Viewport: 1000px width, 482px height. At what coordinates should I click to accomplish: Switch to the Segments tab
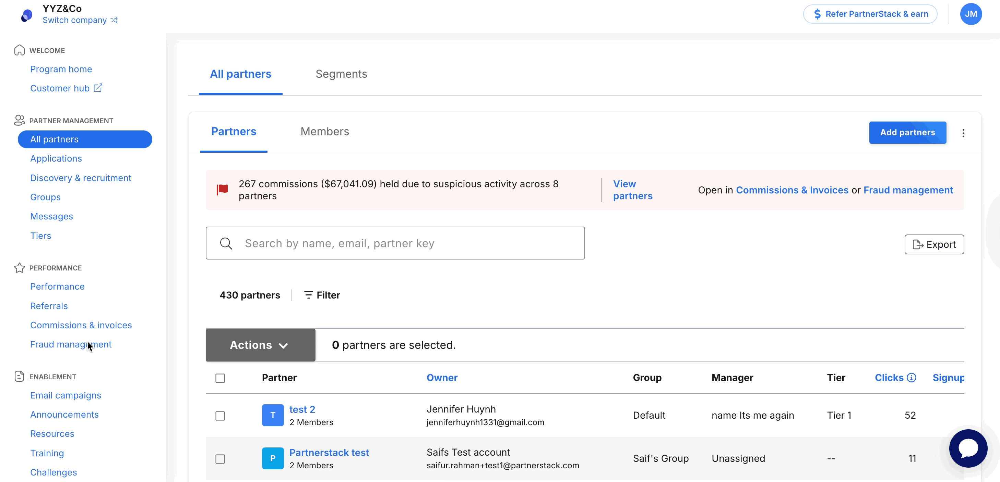341,74
